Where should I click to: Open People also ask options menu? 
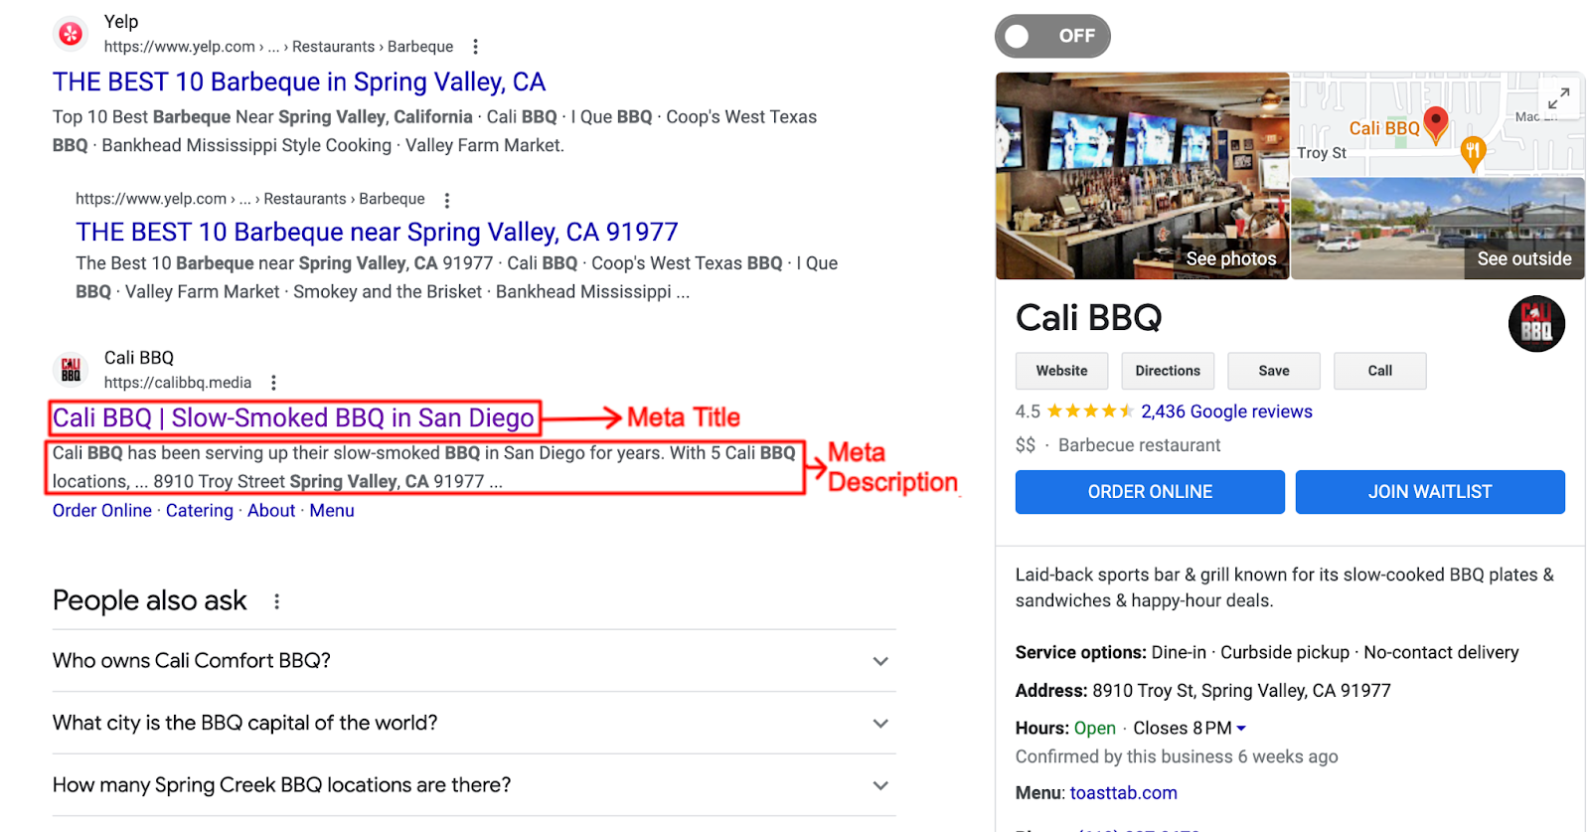coord(277,601)
